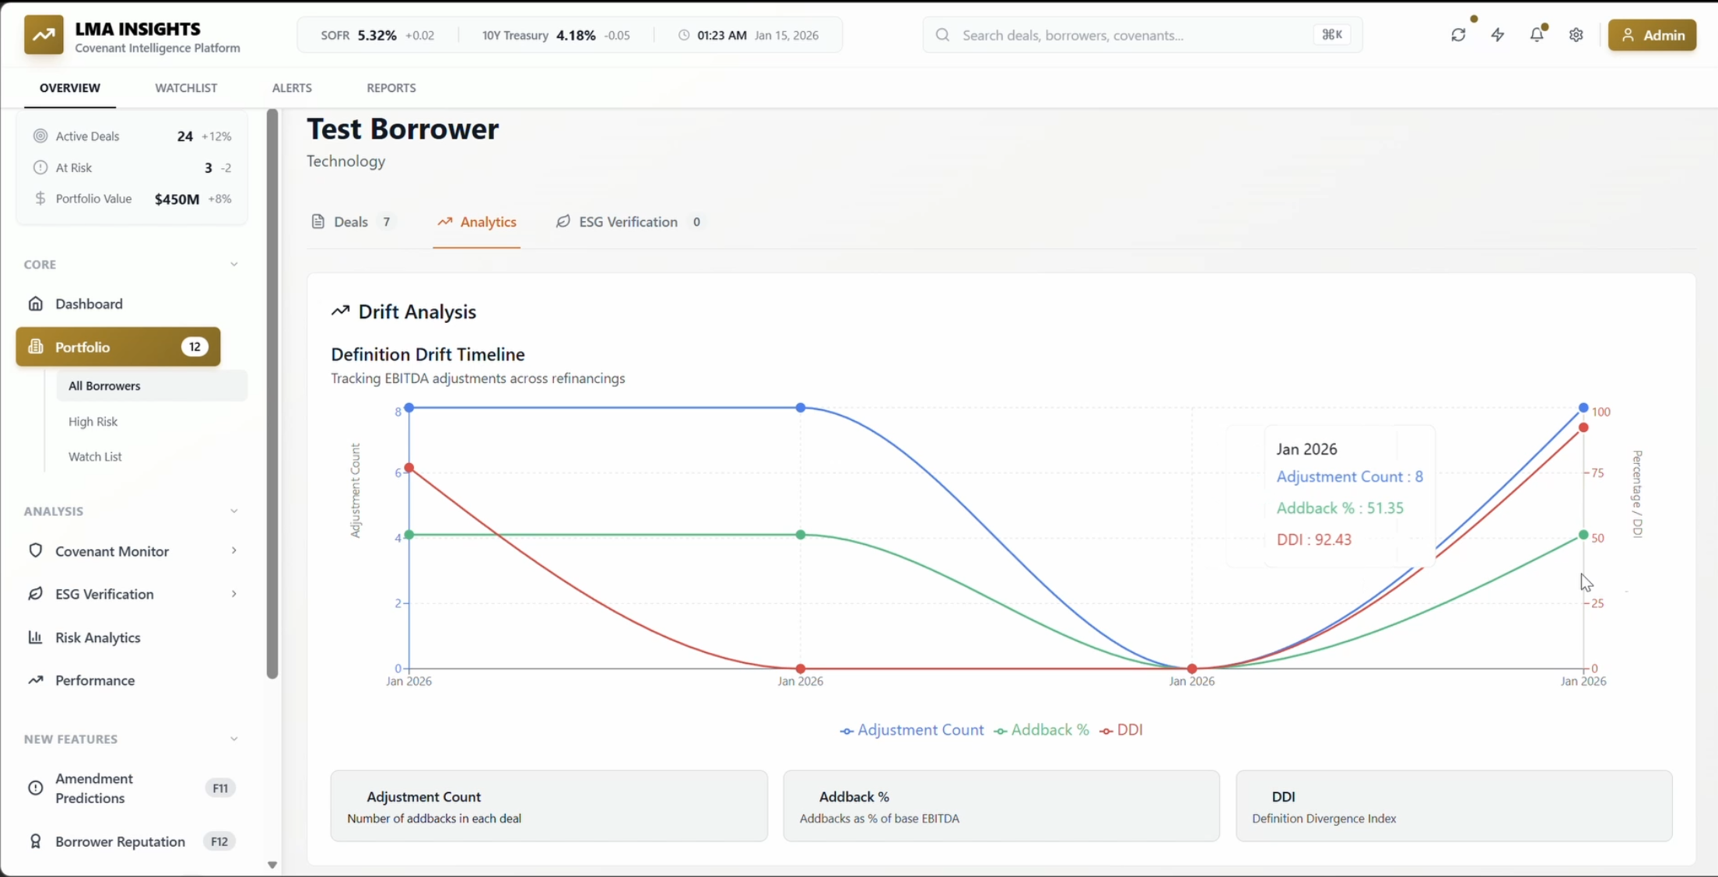Open the notifications bell
This screenshot has height=877, width=1718.
[1537, 35]
